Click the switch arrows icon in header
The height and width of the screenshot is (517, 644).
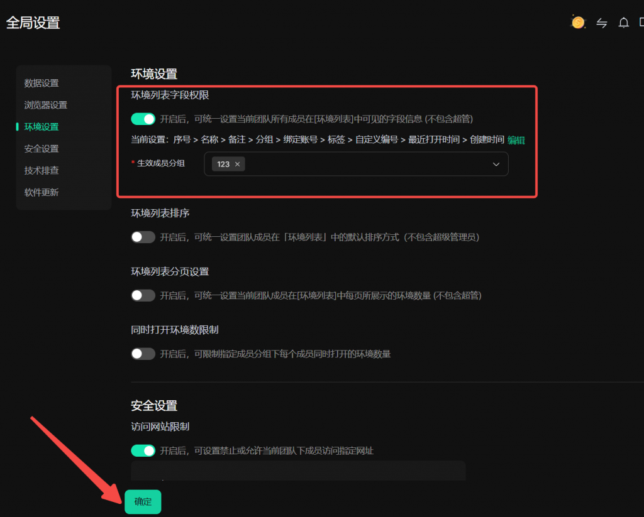(602, 23)
